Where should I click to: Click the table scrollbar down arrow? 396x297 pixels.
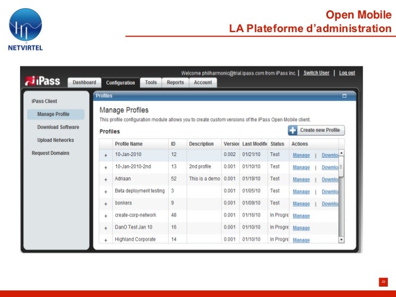point(341,240)
